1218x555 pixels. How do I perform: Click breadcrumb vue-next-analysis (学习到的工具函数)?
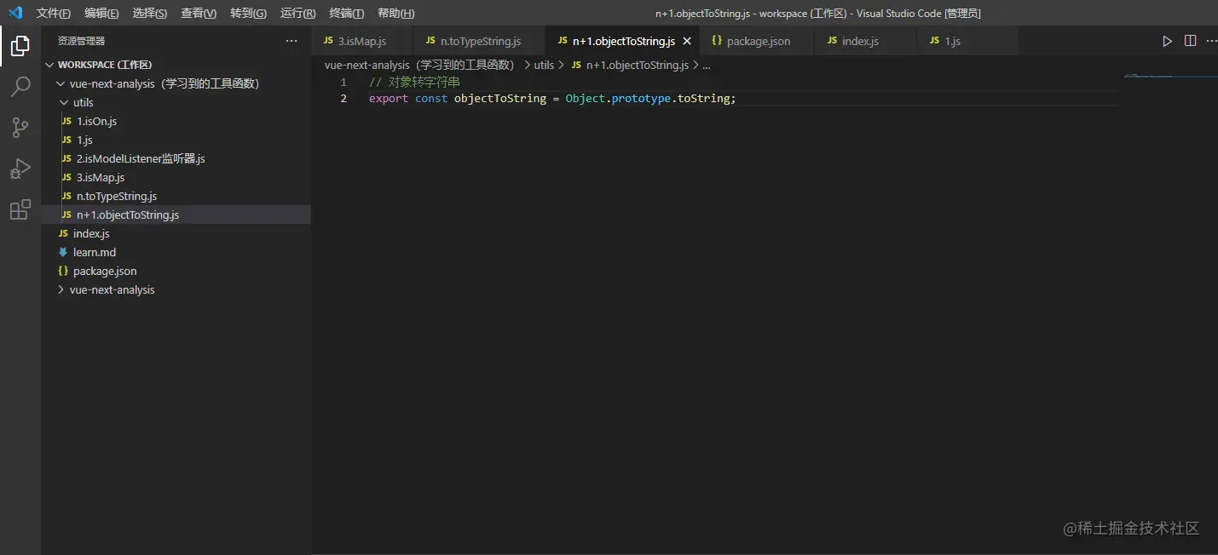(x=419, y=65)
